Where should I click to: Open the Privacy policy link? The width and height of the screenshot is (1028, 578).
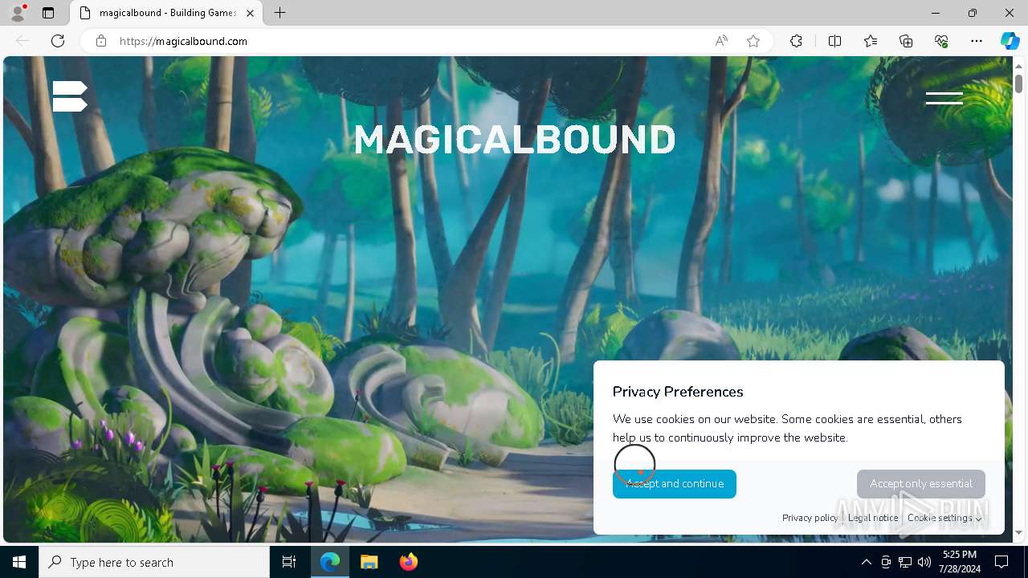(x=810, y=518)
